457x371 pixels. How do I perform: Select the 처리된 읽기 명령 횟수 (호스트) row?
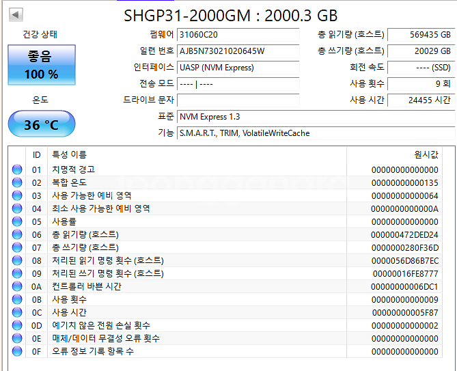click(x=225, y=260)
